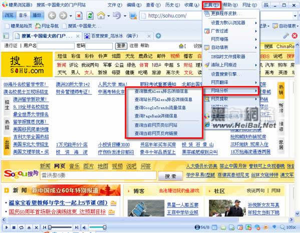
Task: Stop media playback in bottom bar
Action: point(14,227)
